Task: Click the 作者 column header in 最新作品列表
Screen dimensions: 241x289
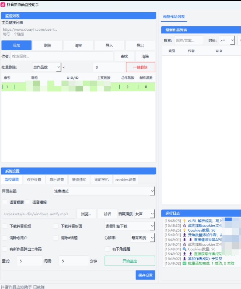Action: (x=191, y=51)
